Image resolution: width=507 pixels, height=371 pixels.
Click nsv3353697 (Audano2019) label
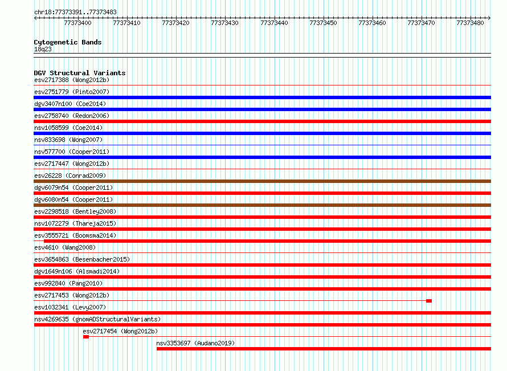tap(195, 343)
